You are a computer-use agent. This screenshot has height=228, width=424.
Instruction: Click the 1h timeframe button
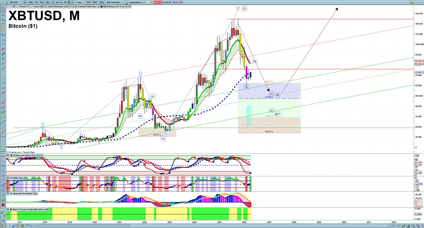[53, 2]
